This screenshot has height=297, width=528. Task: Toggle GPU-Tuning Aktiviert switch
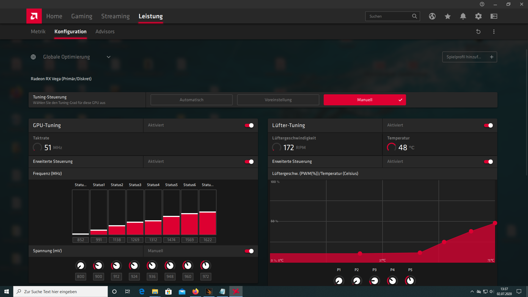249,125
